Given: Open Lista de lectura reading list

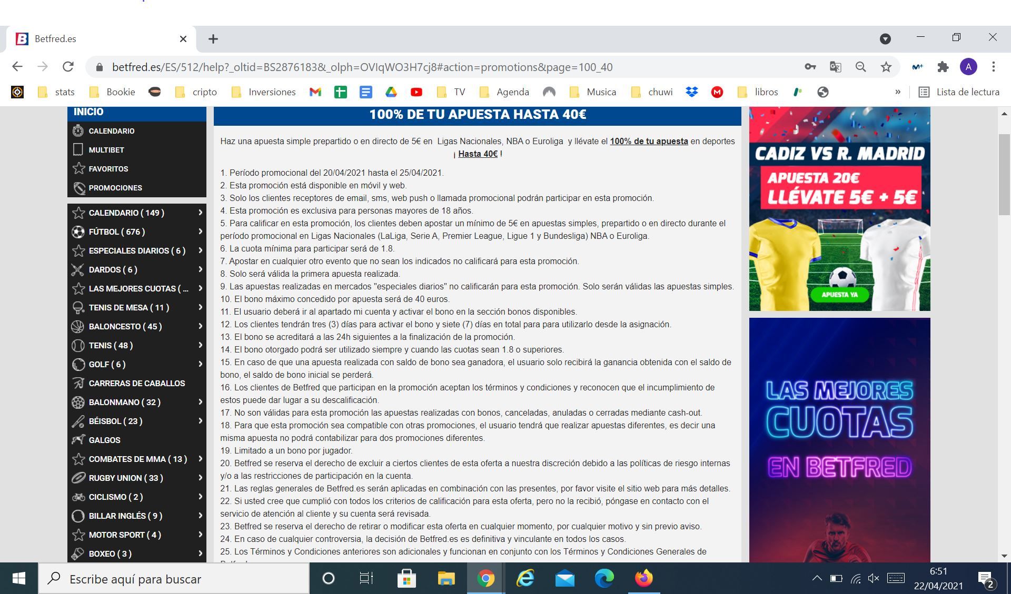Looking at the screenshot, I should 959,92.
